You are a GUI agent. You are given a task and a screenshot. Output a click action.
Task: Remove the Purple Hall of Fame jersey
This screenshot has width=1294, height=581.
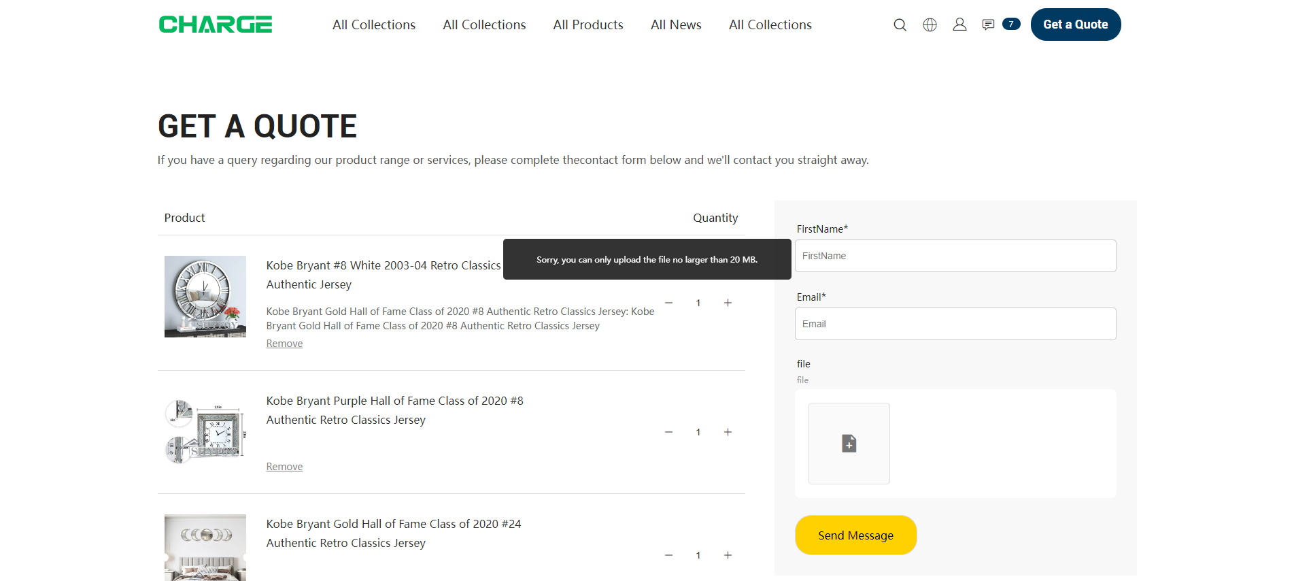pyautogui.click(x=284, y=467)
